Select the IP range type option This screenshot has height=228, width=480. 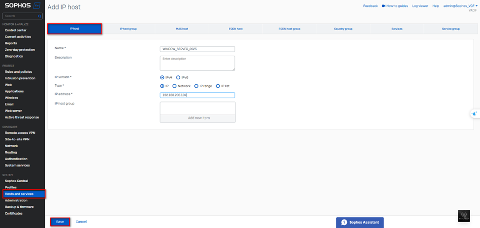point(196,86)
